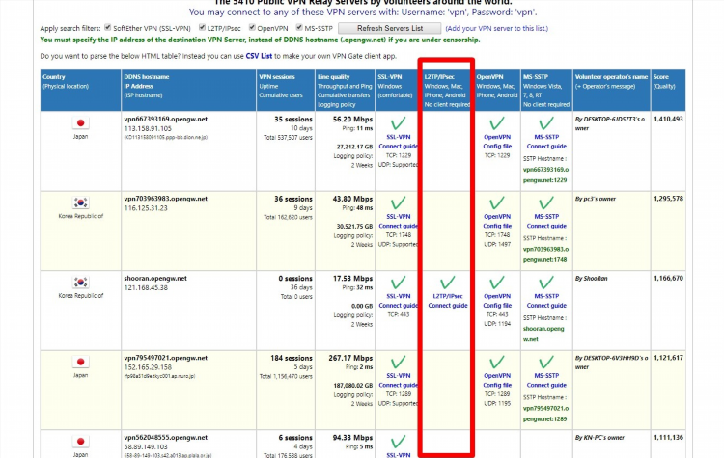Click hostname vpn562048555.opengw.net

click(165, 437)
